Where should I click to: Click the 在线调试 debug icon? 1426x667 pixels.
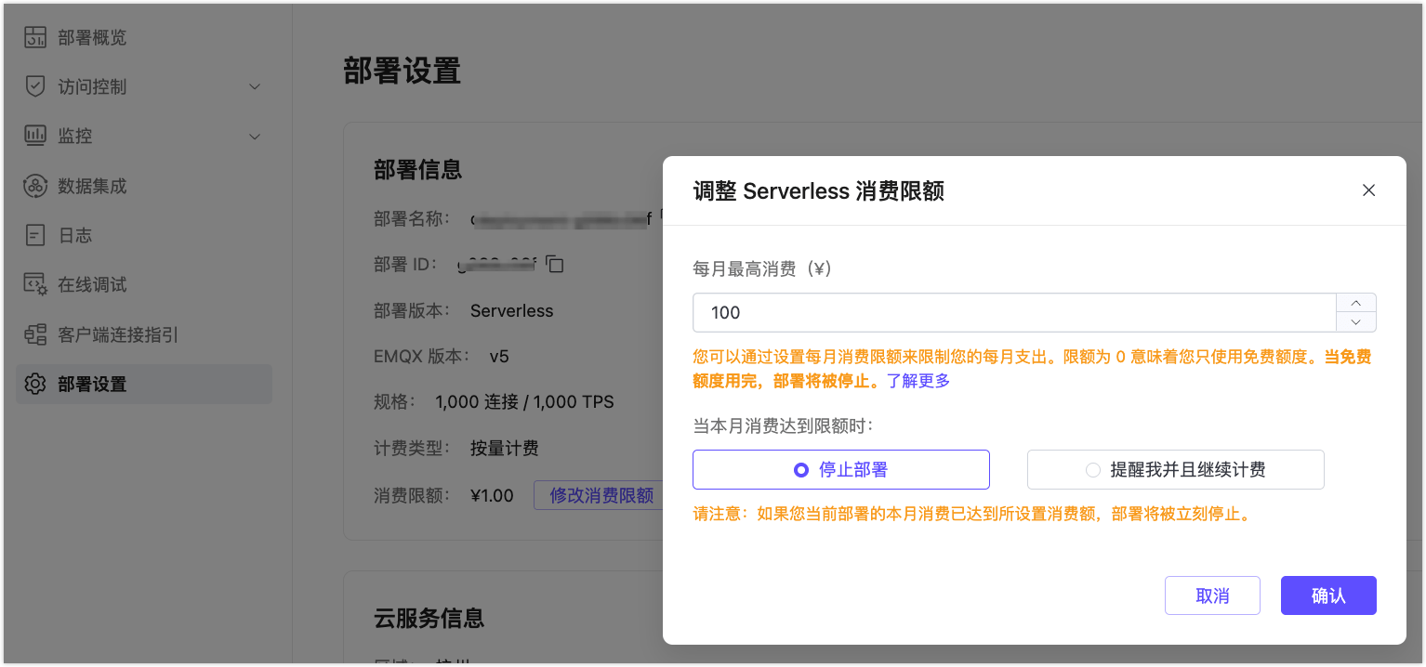35,284
